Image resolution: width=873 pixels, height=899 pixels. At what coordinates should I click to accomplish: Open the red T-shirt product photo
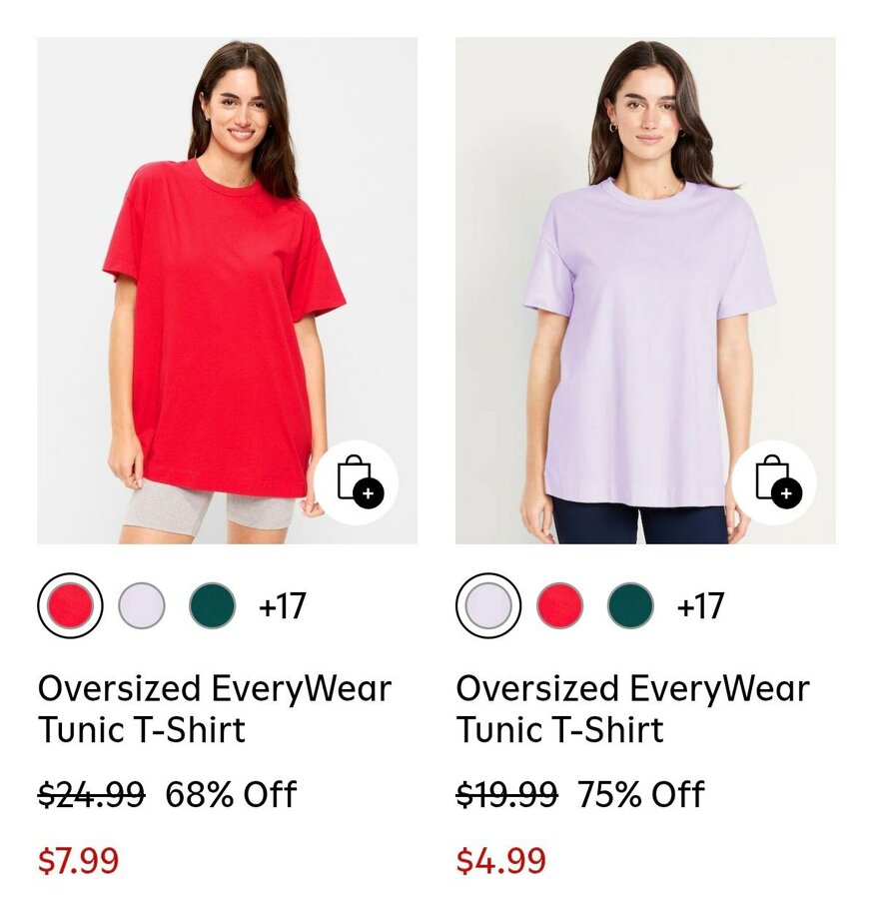[x=228, y=291]
